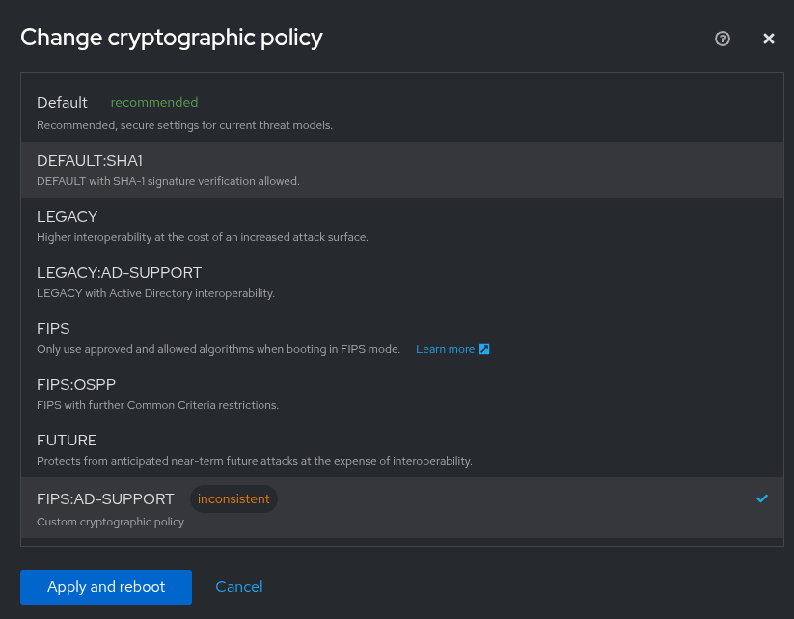This screenshot has height=619, width=794.
Task: Click the green recommended label
Action: (x=154, y=103)
